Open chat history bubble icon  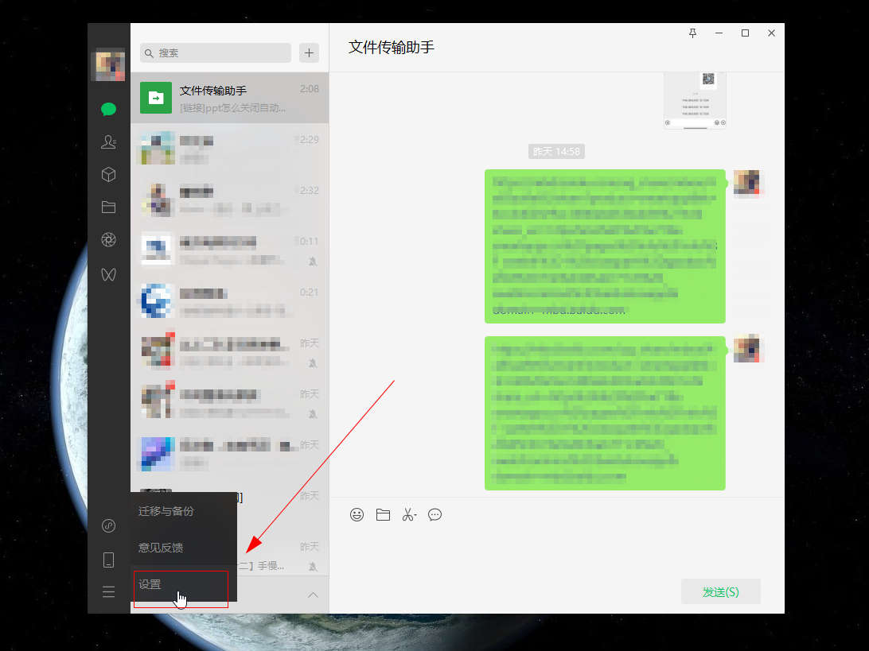(434, 514)
